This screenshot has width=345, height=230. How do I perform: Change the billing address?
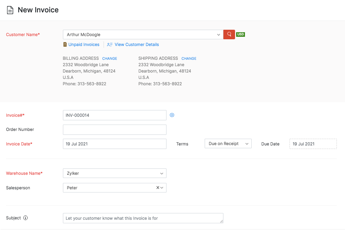click(110, 58)
